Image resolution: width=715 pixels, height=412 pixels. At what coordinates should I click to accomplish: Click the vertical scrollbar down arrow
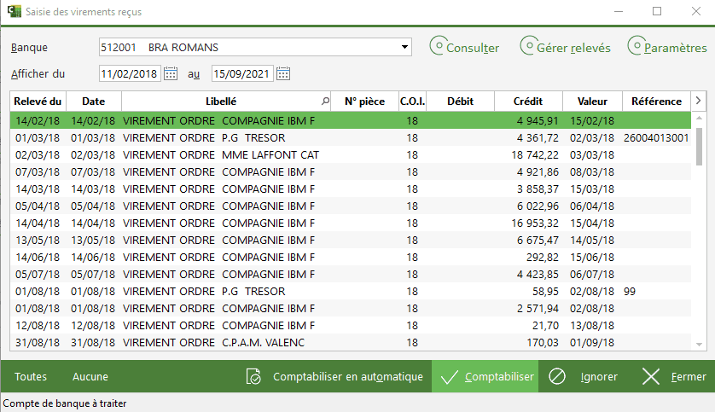point(699,345)
